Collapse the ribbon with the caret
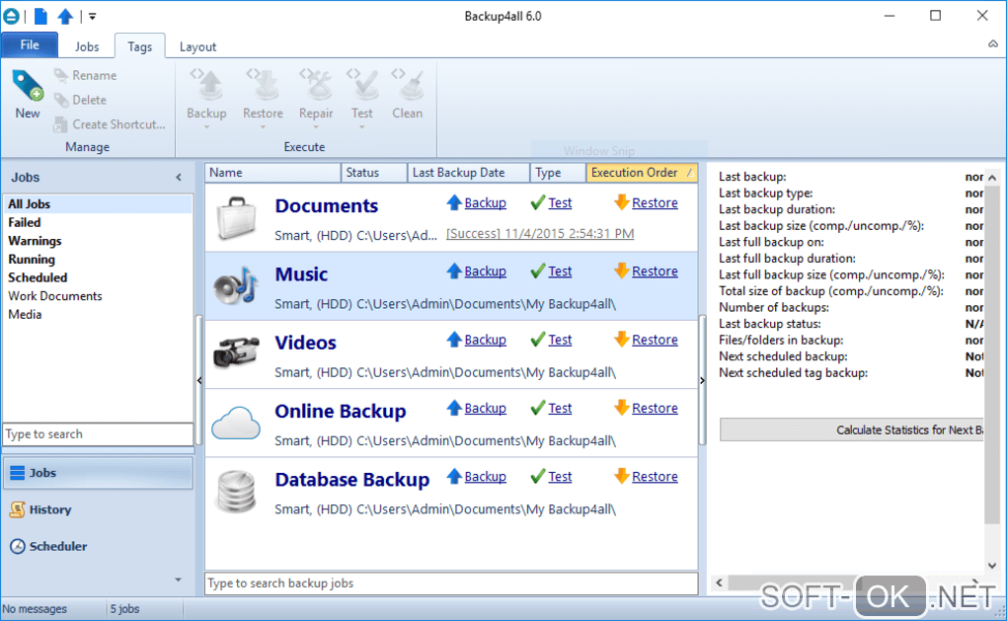 (993, 43)
